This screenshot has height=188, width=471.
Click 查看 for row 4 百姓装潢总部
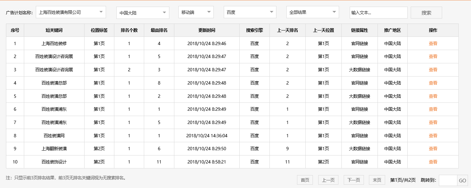pyautogui.click(x=433, y=83)
